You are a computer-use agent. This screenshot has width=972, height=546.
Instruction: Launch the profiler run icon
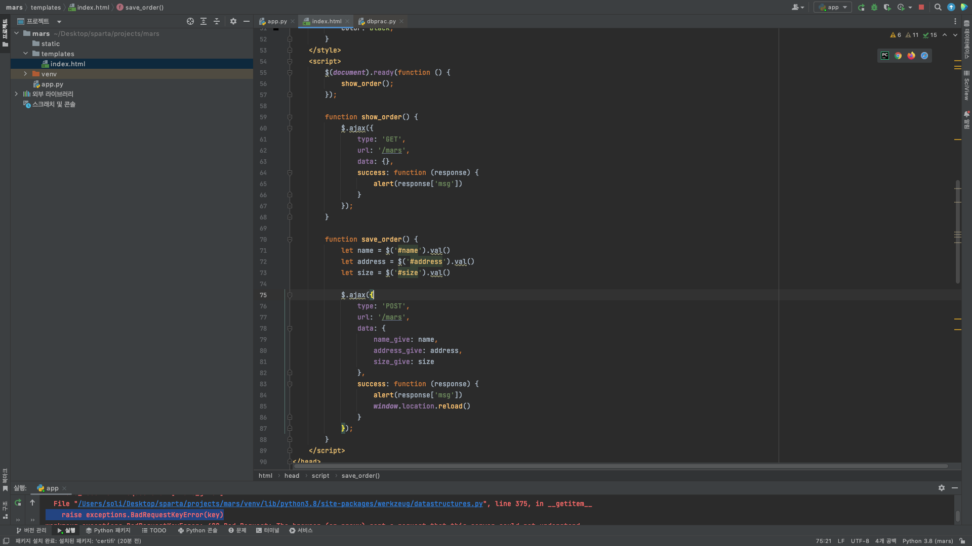point(901,8)
